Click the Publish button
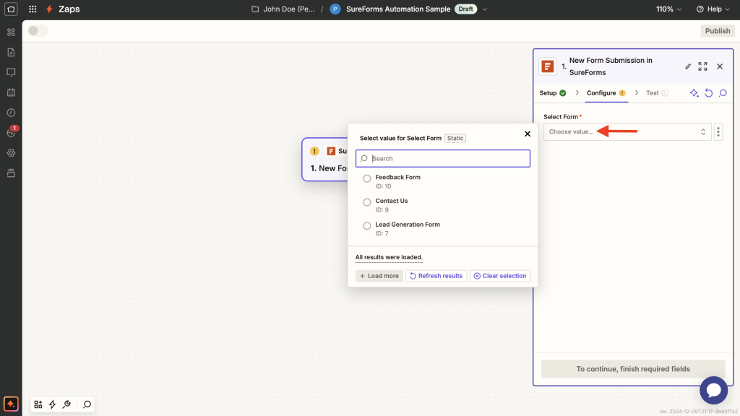The image size is (740, 416). (717, 30)
